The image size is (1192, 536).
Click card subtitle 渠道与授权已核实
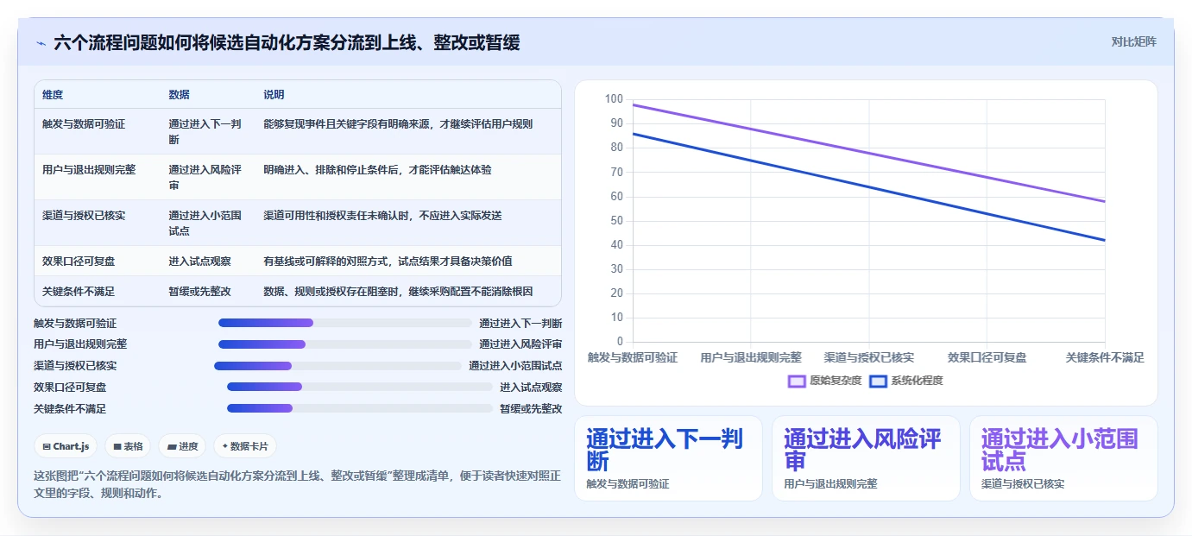tap(1023, 484)
